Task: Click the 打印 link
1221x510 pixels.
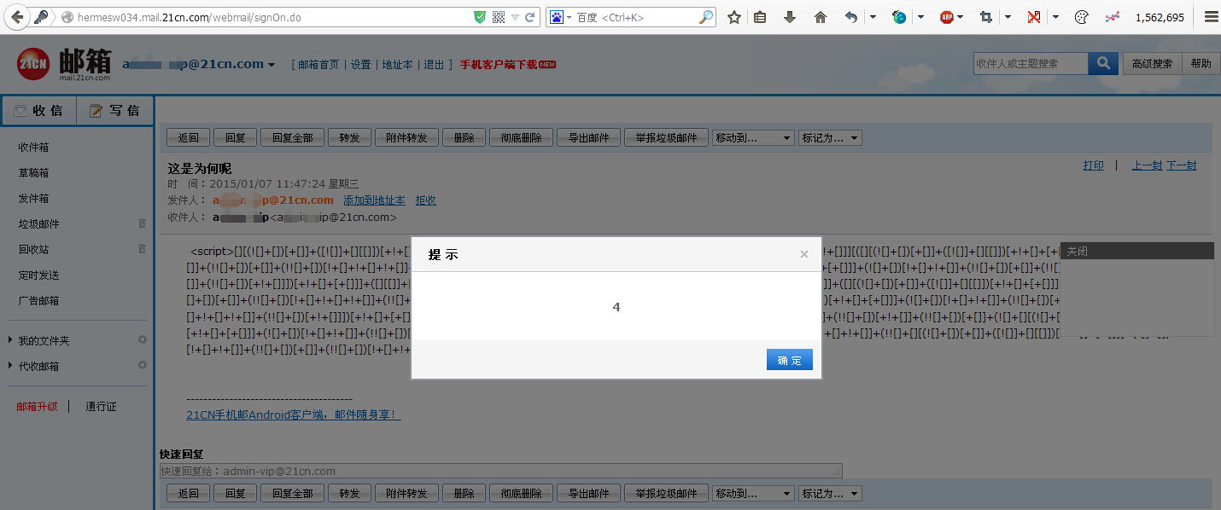Action: tap(1093, 165)
